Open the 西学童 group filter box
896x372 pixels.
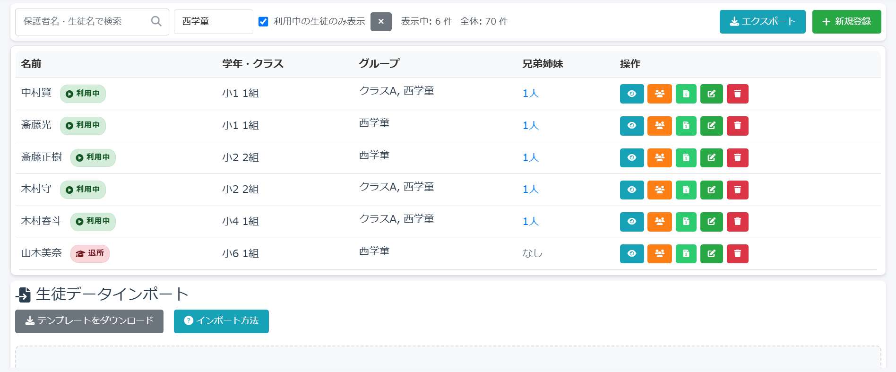(214, 22)
